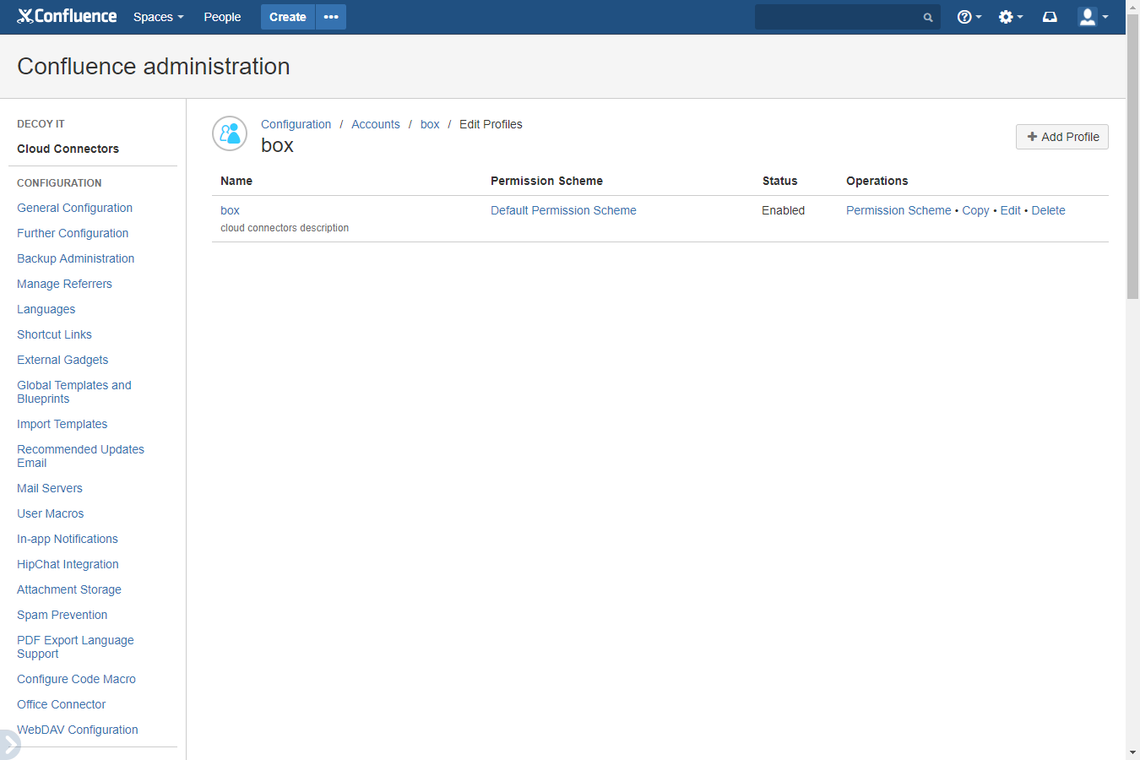Open the user profile avatar menu

1093,17
